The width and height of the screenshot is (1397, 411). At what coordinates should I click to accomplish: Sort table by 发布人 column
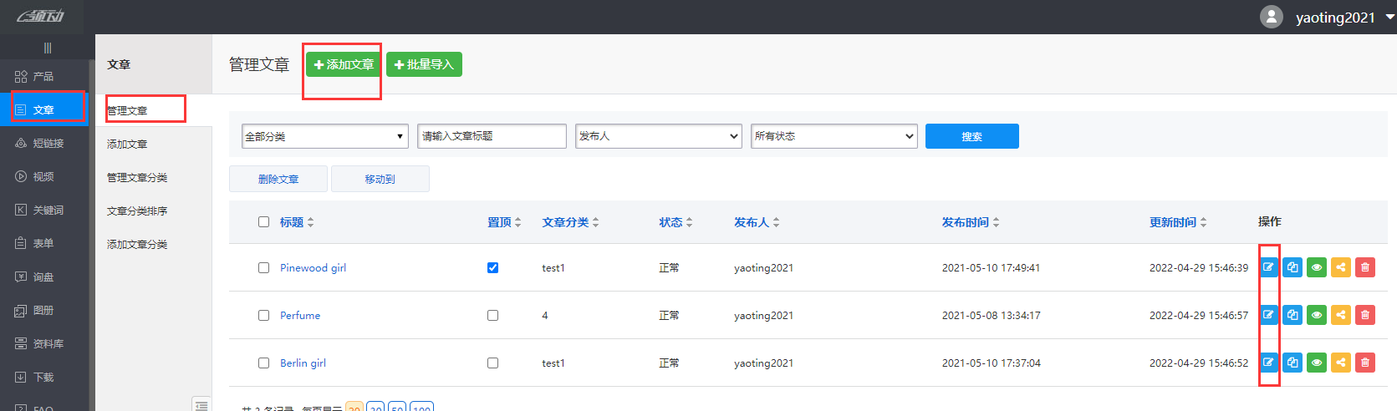[757, 222]
